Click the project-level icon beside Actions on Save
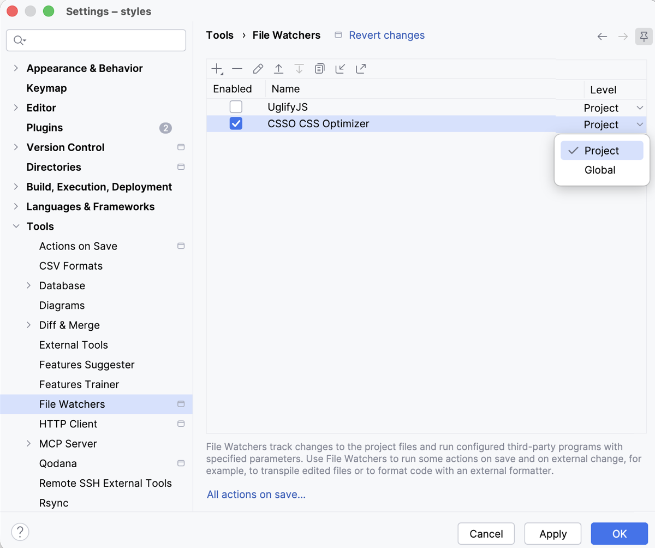This screenshot has width=655, height=548. pyautogui.click(x=181, y=246)
